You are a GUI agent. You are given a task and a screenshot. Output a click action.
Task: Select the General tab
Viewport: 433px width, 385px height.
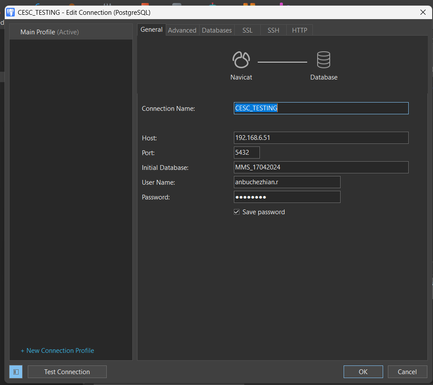pyautogui.click(x=151, y=30)
